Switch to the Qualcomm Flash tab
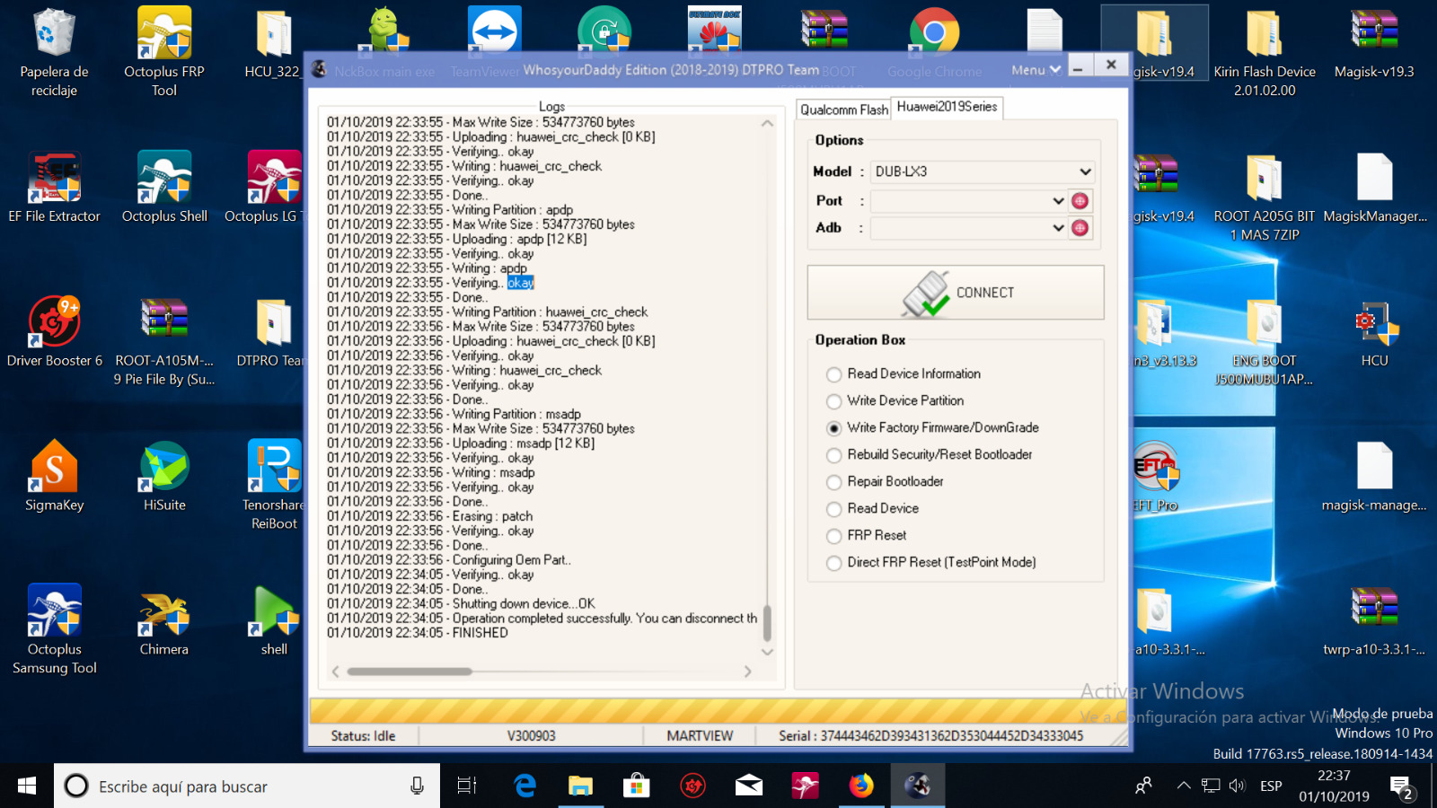1437x808 pixels. click(843, 110)
